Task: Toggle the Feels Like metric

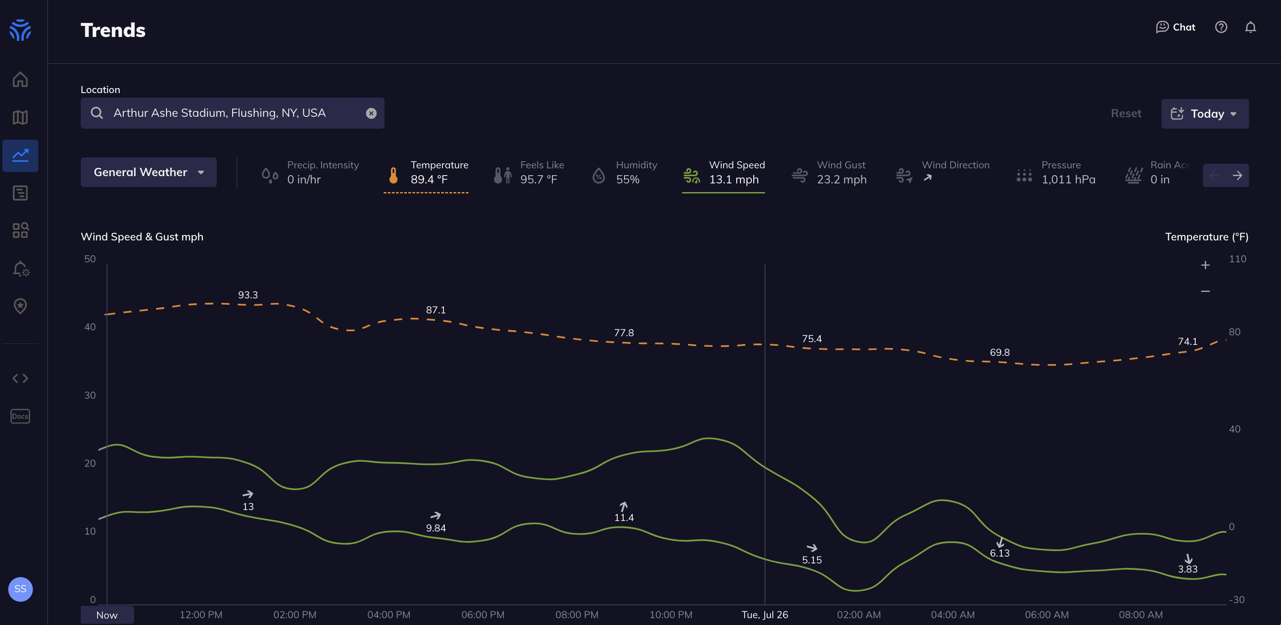Action: [x=529, y=172]
